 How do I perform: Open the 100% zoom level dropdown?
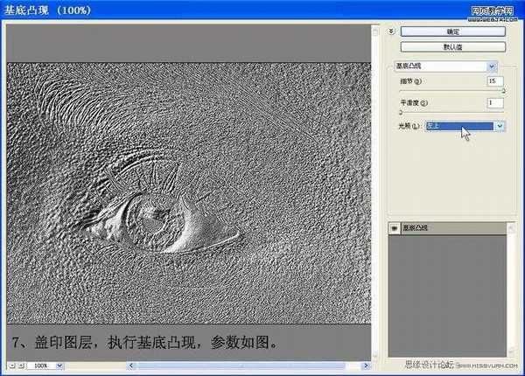pyautogui.click(x=59, y=366)
